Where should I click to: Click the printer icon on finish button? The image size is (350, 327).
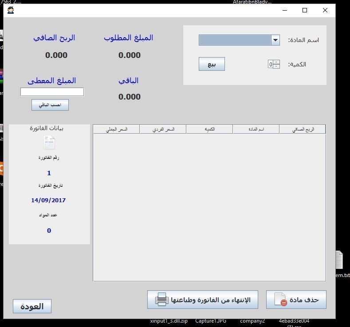162,300
